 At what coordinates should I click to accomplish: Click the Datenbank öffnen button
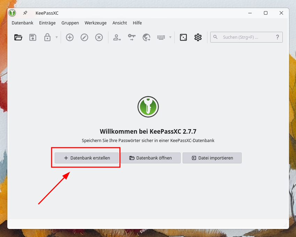pos(151,158)
